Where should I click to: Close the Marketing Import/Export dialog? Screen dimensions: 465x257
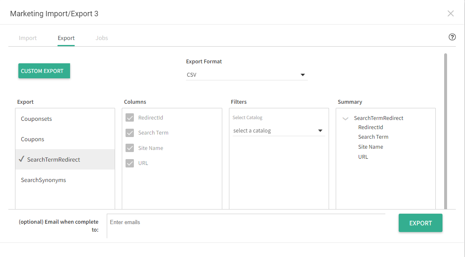coord(450,13)
